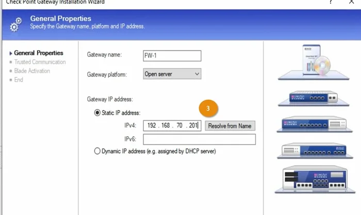Click the IPv4 address input field
The height and width of the screenshot is (215, 361).
point(172,126)
